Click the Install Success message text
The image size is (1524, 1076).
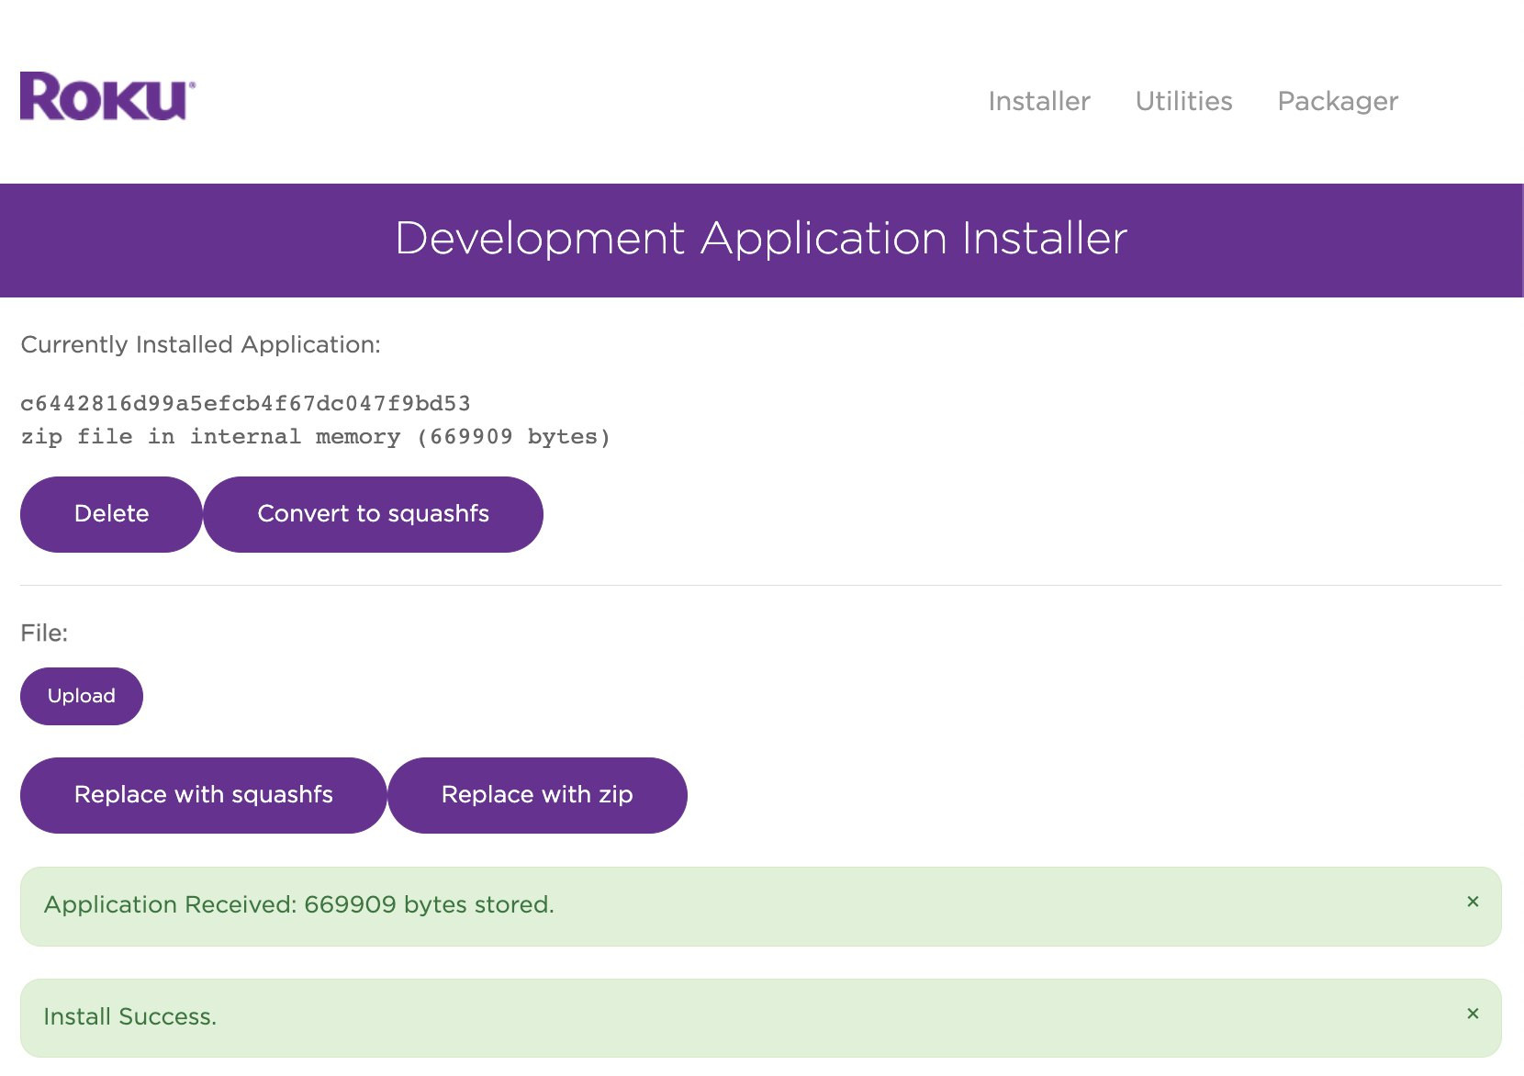point(129,1017)
